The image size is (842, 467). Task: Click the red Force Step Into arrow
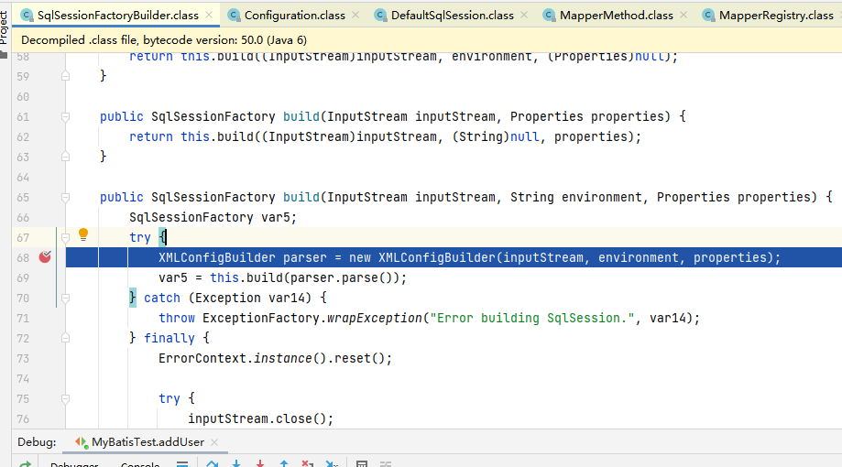pos(260,463)
